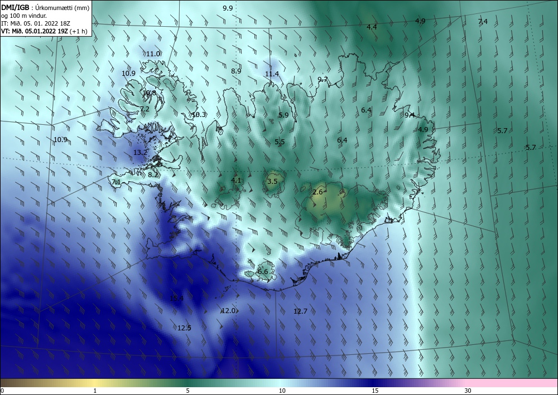Click the 11.4 value on the map
This screenshot has width=558, height=395.
click(x=272, y=74)
